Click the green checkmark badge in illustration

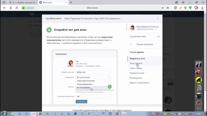pos(110,87)
